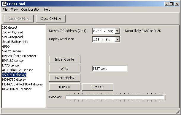181x115 pixels.
Task: Choose the LM75 sensor entry
Action: [x=11, y=65]
